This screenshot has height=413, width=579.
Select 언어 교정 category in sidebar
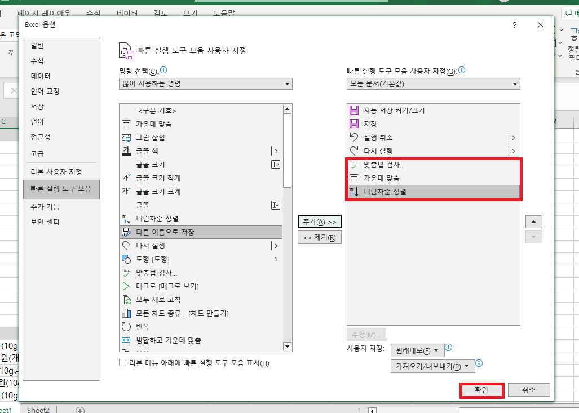coord(45,91)
